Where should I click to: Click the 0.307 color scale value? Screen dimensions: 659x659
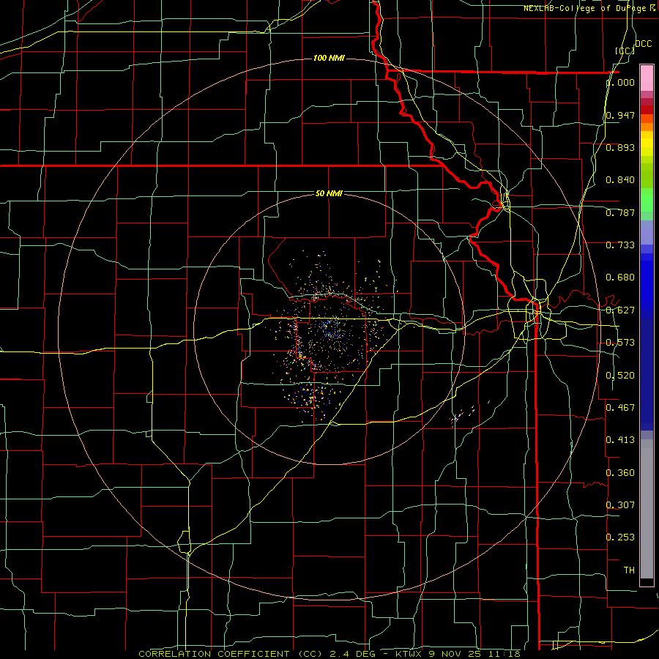coord(620,505)
